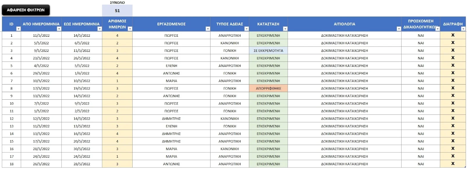
Task: Open the ΔΙΑΓΡΑΦΗ column filter arrow
Action: 463,29
